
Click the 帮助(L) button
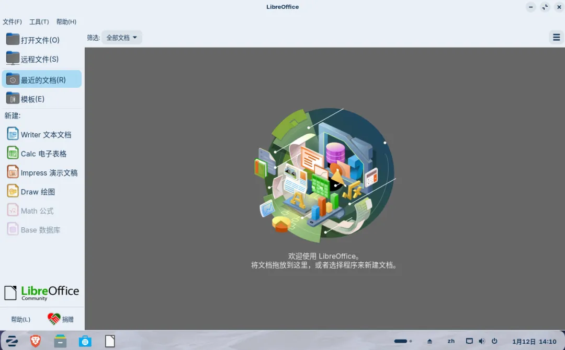tap(20, 319)
